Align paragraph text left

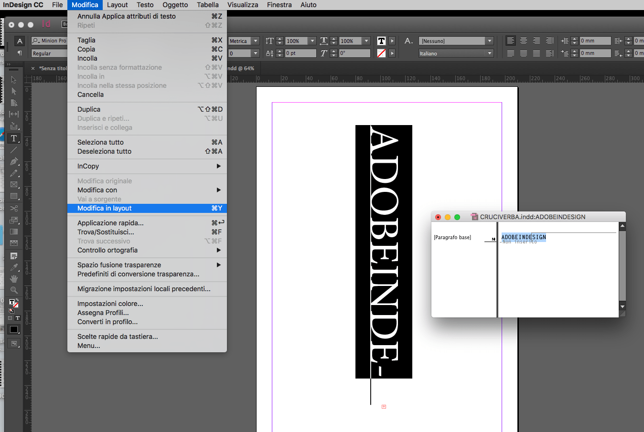pyautogui.click(x=511, y=41)
